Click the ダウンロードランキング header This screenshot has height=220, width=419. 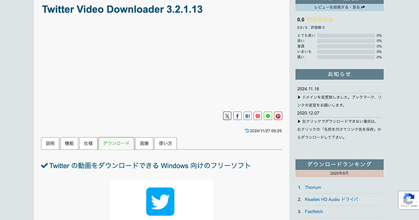point(339,164)
